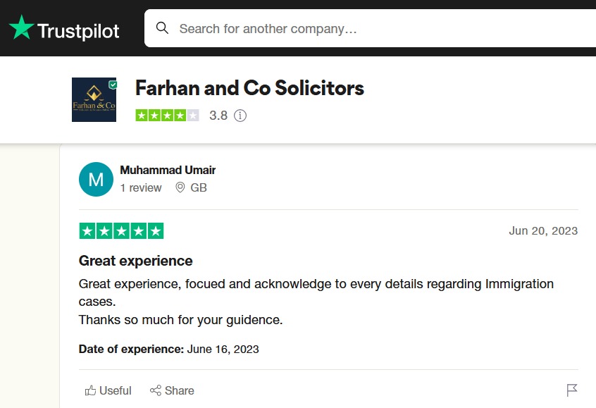Screen dimensions: 596x408
Task: Click the location pin icon beside GB
Action: tap(180, 188)
